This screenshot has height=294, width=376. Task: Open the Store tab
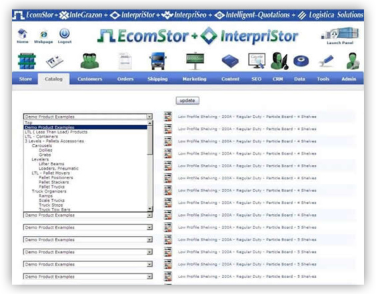(x=25, y=79)
